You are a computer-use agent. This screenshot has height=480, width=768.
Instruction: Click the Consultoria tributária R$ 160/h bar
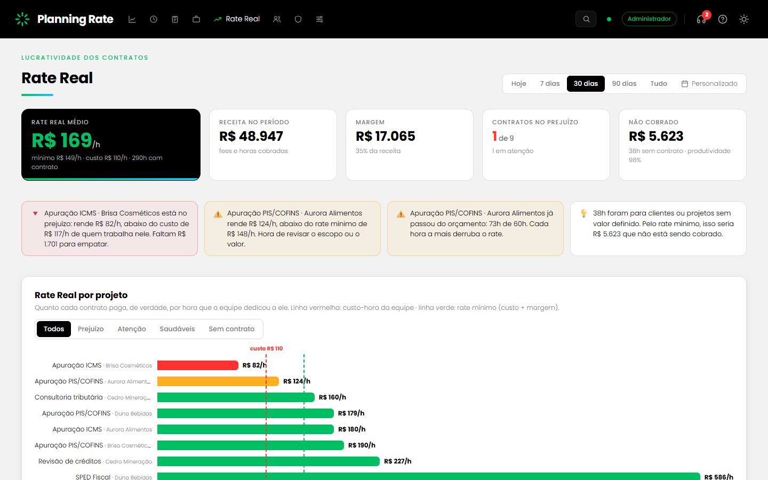[x=236, y=397]
